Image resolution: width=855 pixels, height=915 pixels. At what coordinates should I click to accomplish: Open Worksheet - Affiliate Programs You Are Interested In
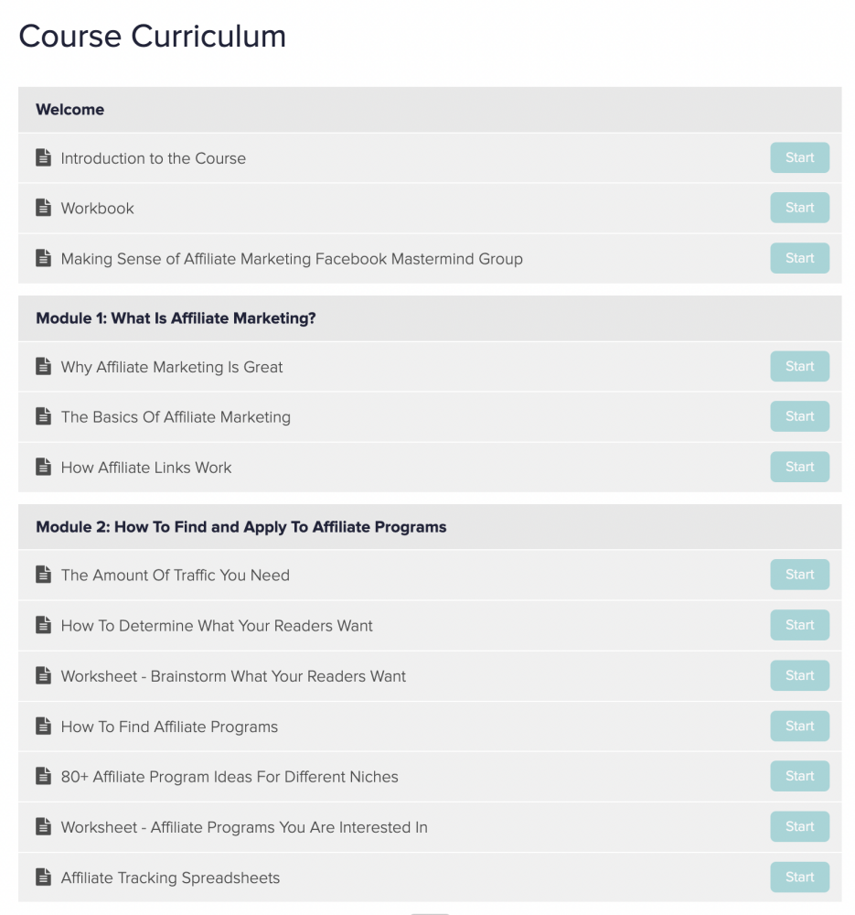coord(244,827)
